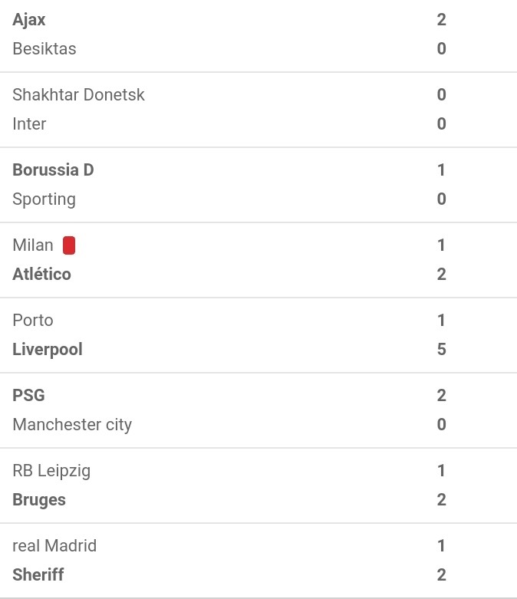Viewport: 517px width, 599px height.
Task: Click the red card icon next to Milan
Action: [69, 245]
